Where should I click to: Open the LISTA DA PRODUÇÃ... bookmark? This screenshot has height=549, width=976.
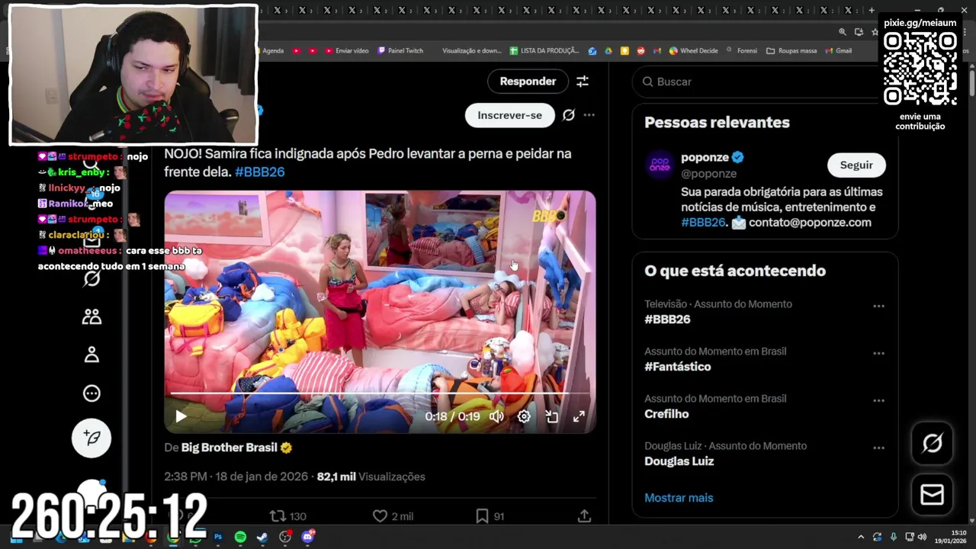click(544, 51)
